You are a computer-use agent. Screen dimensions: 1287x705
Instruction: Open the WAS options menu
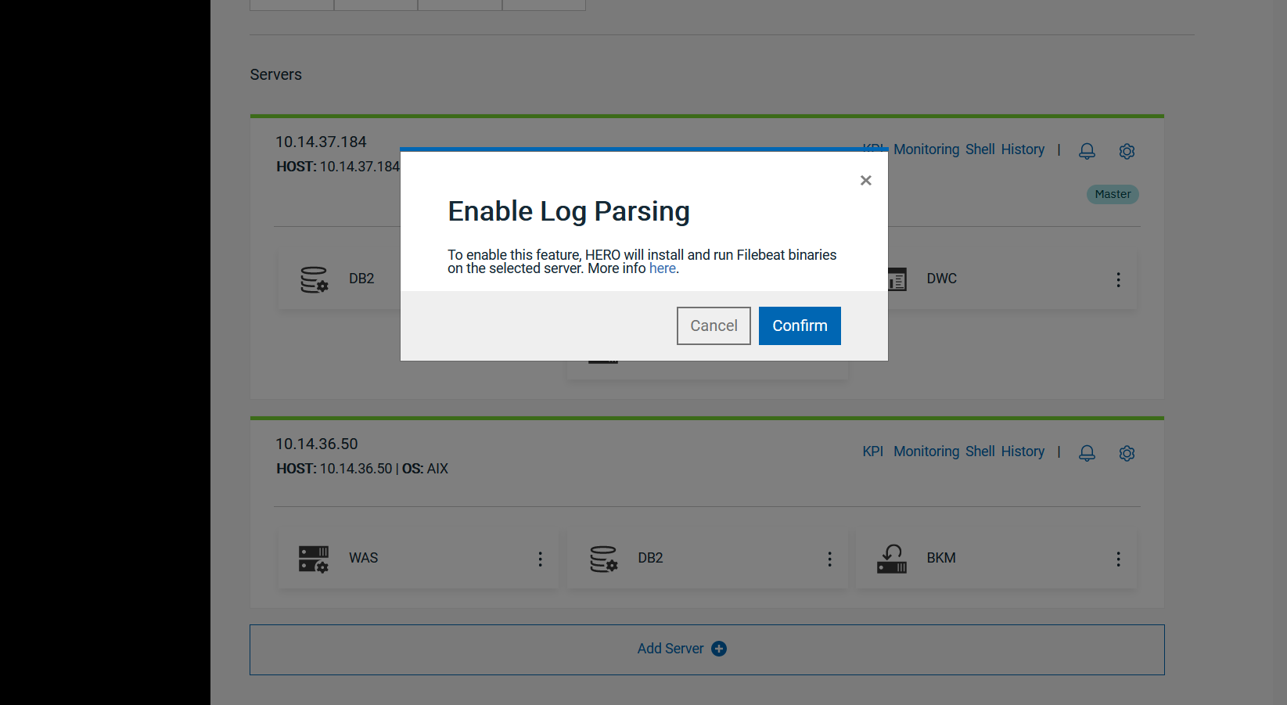pos(540,559)
